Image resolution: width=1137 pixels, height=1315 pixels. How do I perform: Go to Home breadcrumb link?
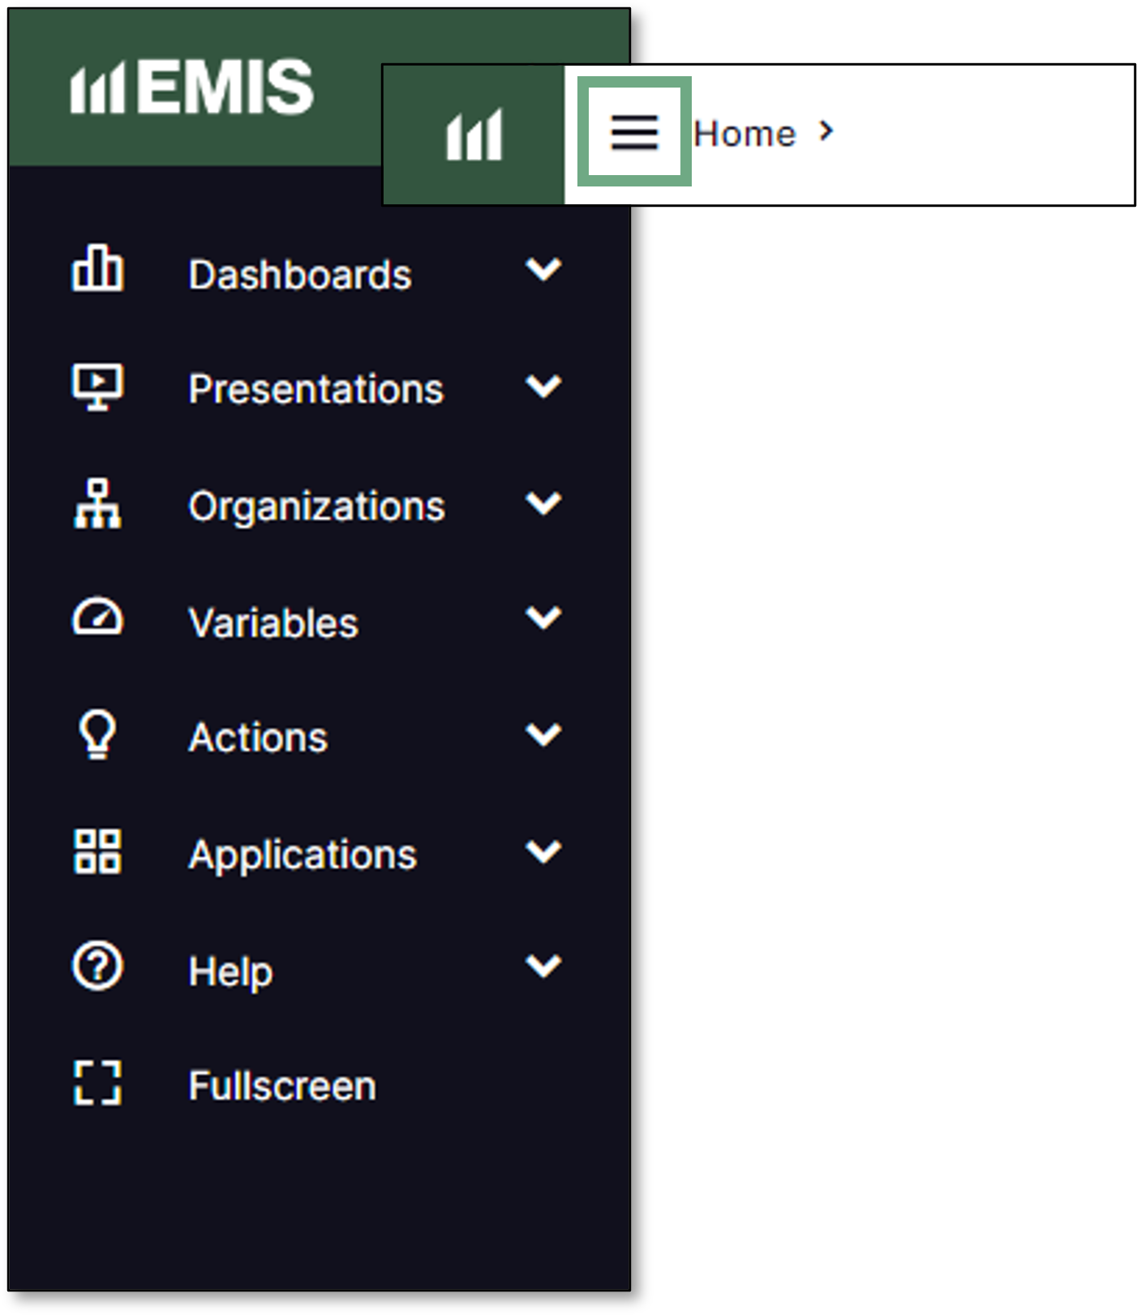coord(744,134)
